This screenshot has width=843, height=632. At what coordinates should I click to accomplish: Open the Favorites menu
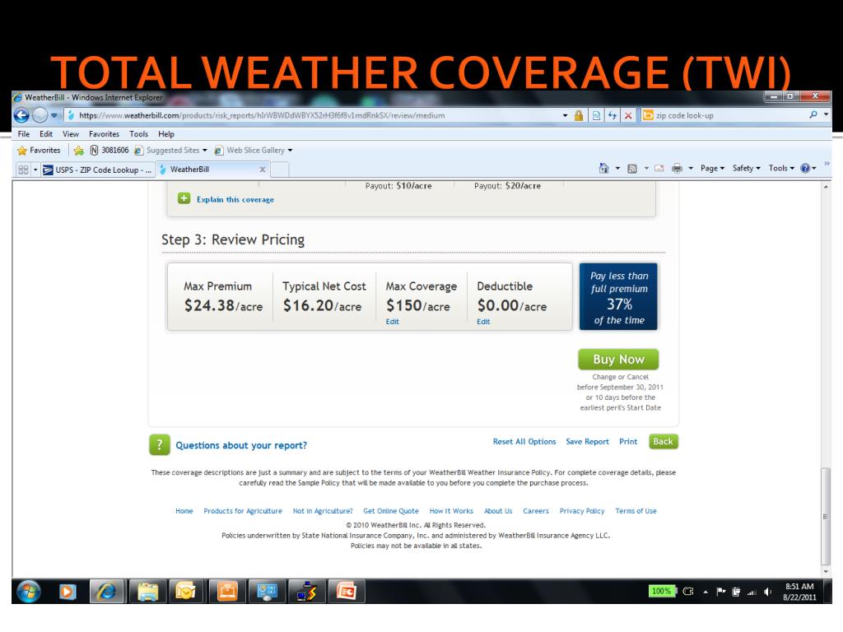(104, 134)
